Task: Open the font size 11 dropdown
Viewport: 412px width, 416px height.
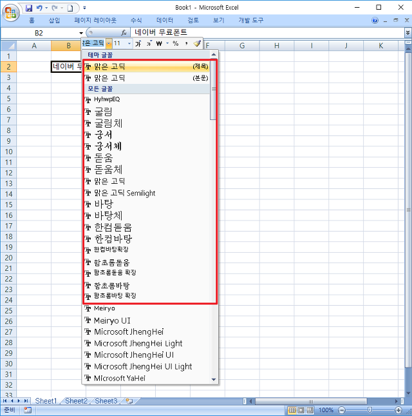Action: [129, 43]
